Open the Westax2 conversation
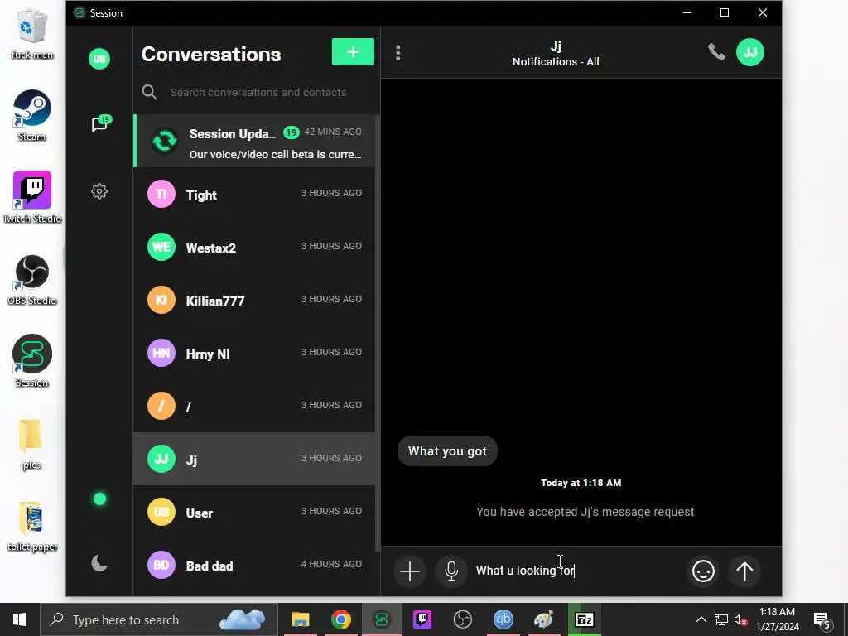Screen dimensions: 848x636 coord(254,247)
